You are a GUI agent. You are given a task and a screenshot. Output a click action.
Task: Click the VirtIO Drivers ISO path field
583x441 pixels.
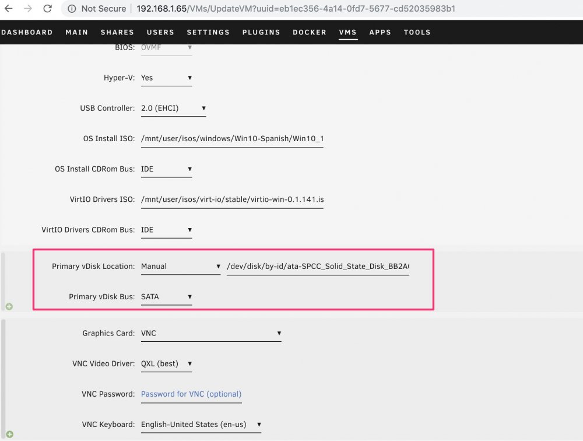pos(232,199)
